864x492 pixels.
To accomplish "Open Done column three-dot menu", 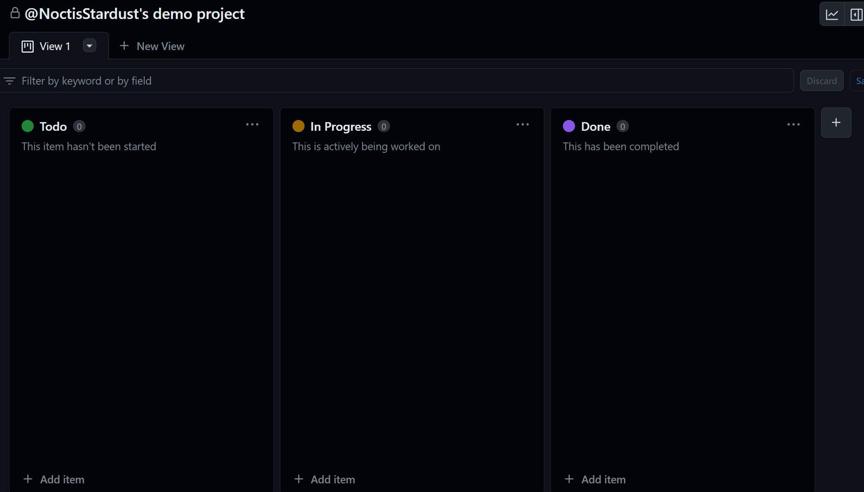I will tap(793, 125).
